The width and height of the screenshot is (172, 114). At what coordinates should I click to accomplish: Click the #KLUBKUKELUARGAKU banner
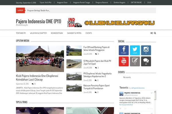click(120, 23)
